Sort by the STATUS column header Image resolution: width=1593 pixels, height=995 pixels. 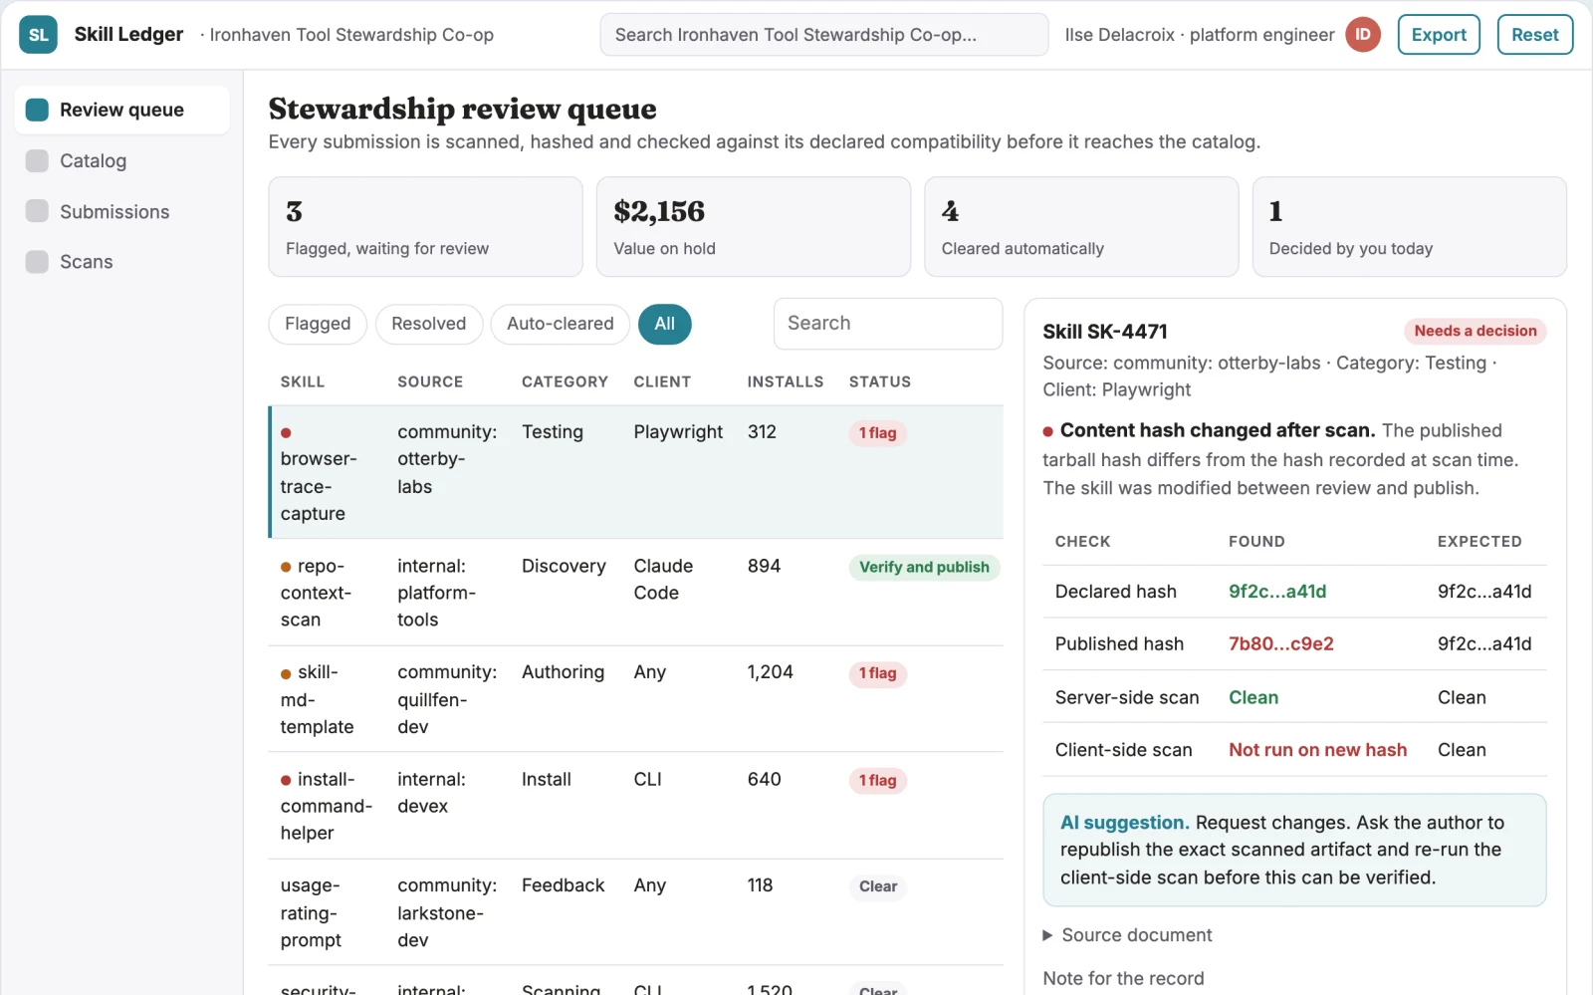pos(879,381)
